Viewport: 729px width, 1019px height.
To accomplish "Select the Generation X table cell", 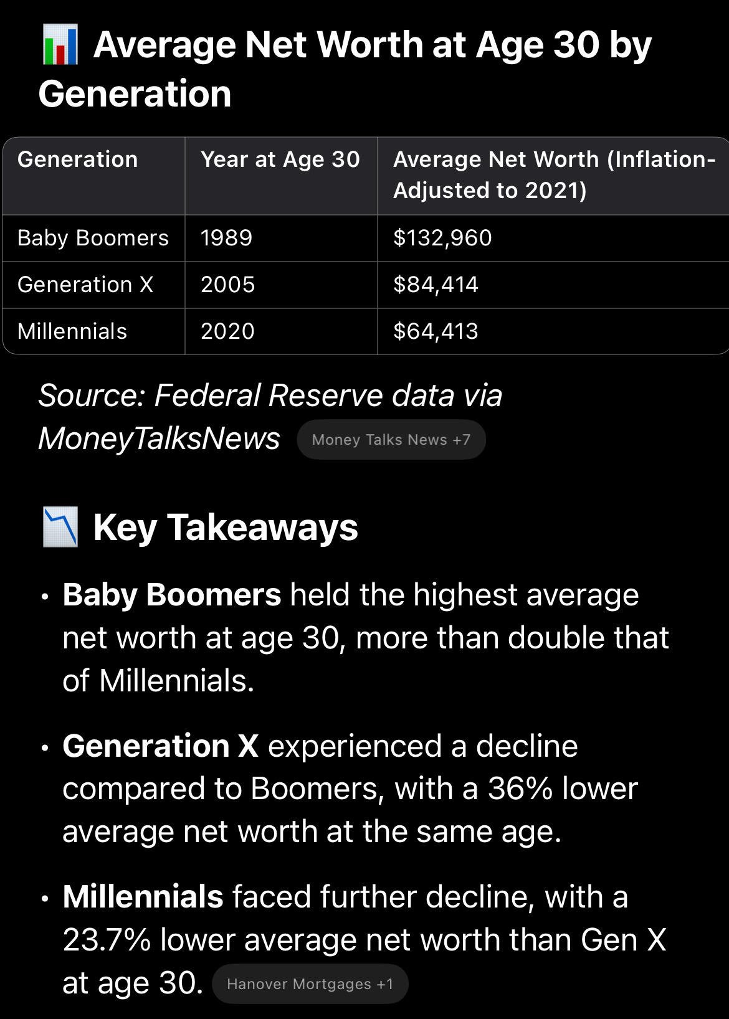I will (85, 285).
